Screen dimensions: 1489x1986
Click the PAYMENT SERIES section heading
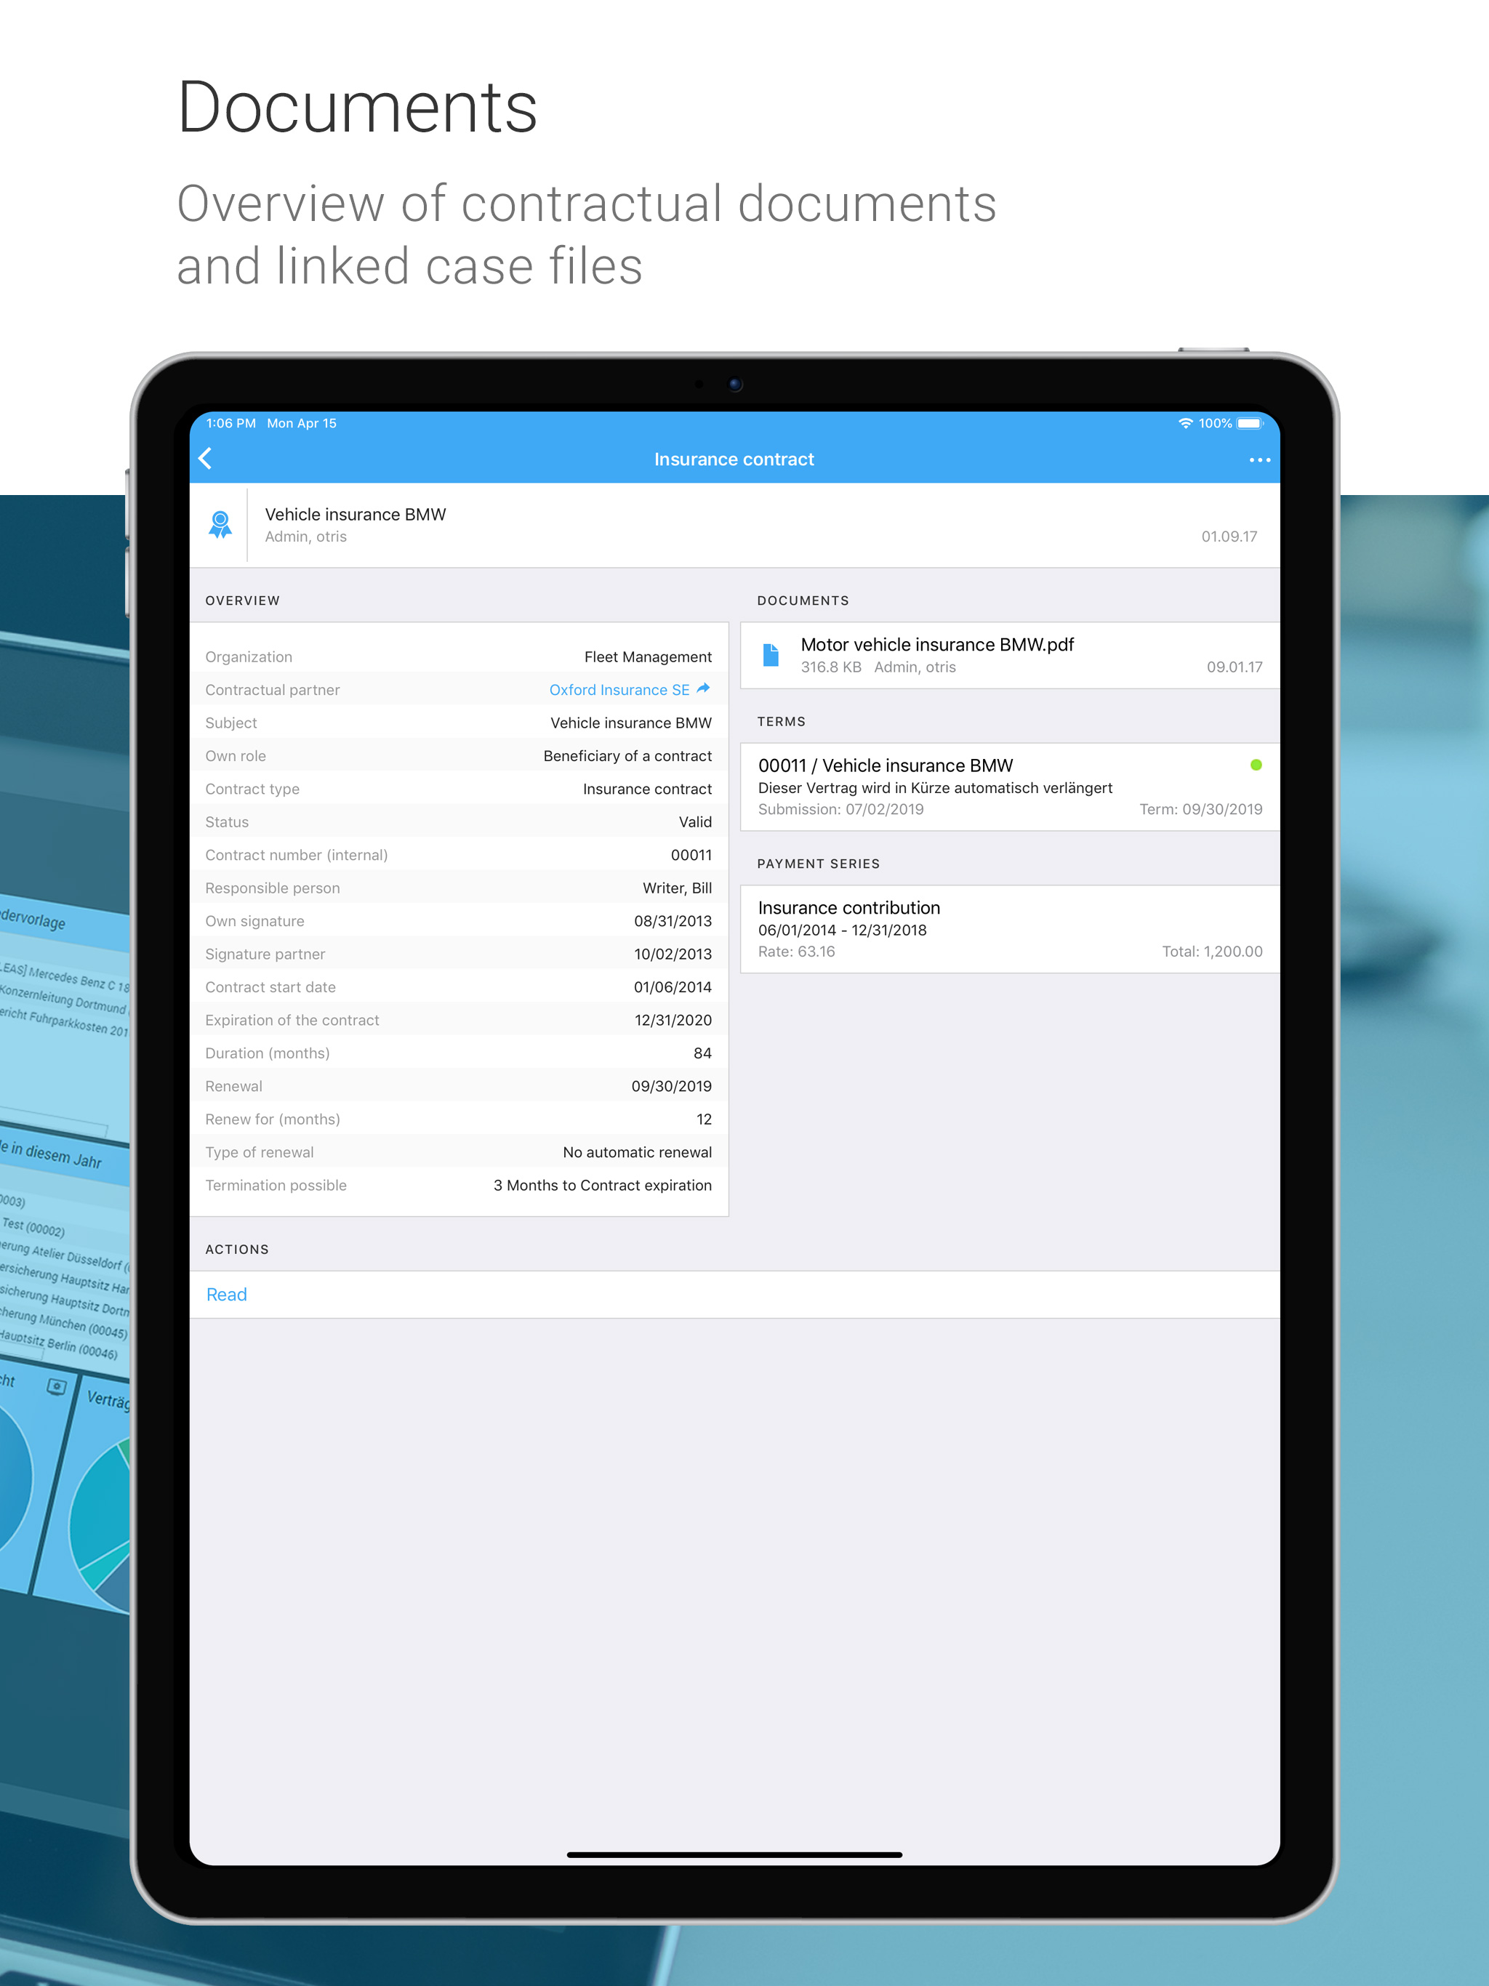coord(818,864)
